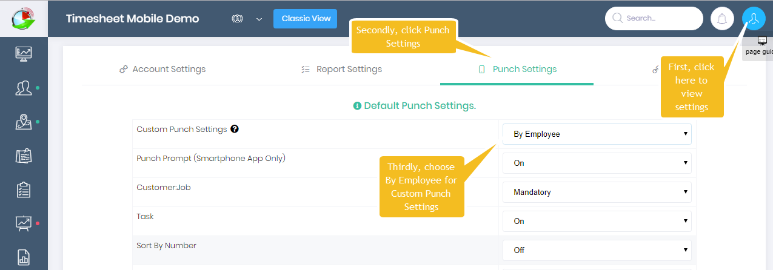773x270 pixels.
Task: Open the report document icon in sidebar
Action: pos(24,257)
